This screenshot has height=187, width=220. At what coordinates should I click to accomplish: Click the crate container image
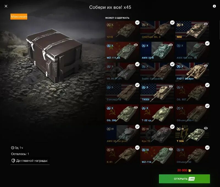54,56
